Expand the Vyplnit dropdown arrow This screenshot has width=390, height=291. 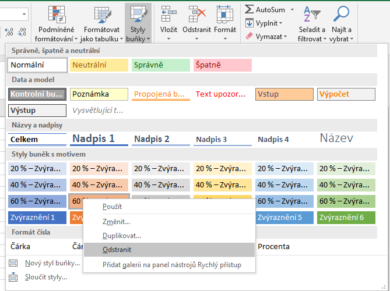click(280, 23)
